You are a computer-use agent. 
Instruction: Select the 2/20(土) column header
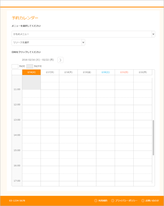click(105, 72)
